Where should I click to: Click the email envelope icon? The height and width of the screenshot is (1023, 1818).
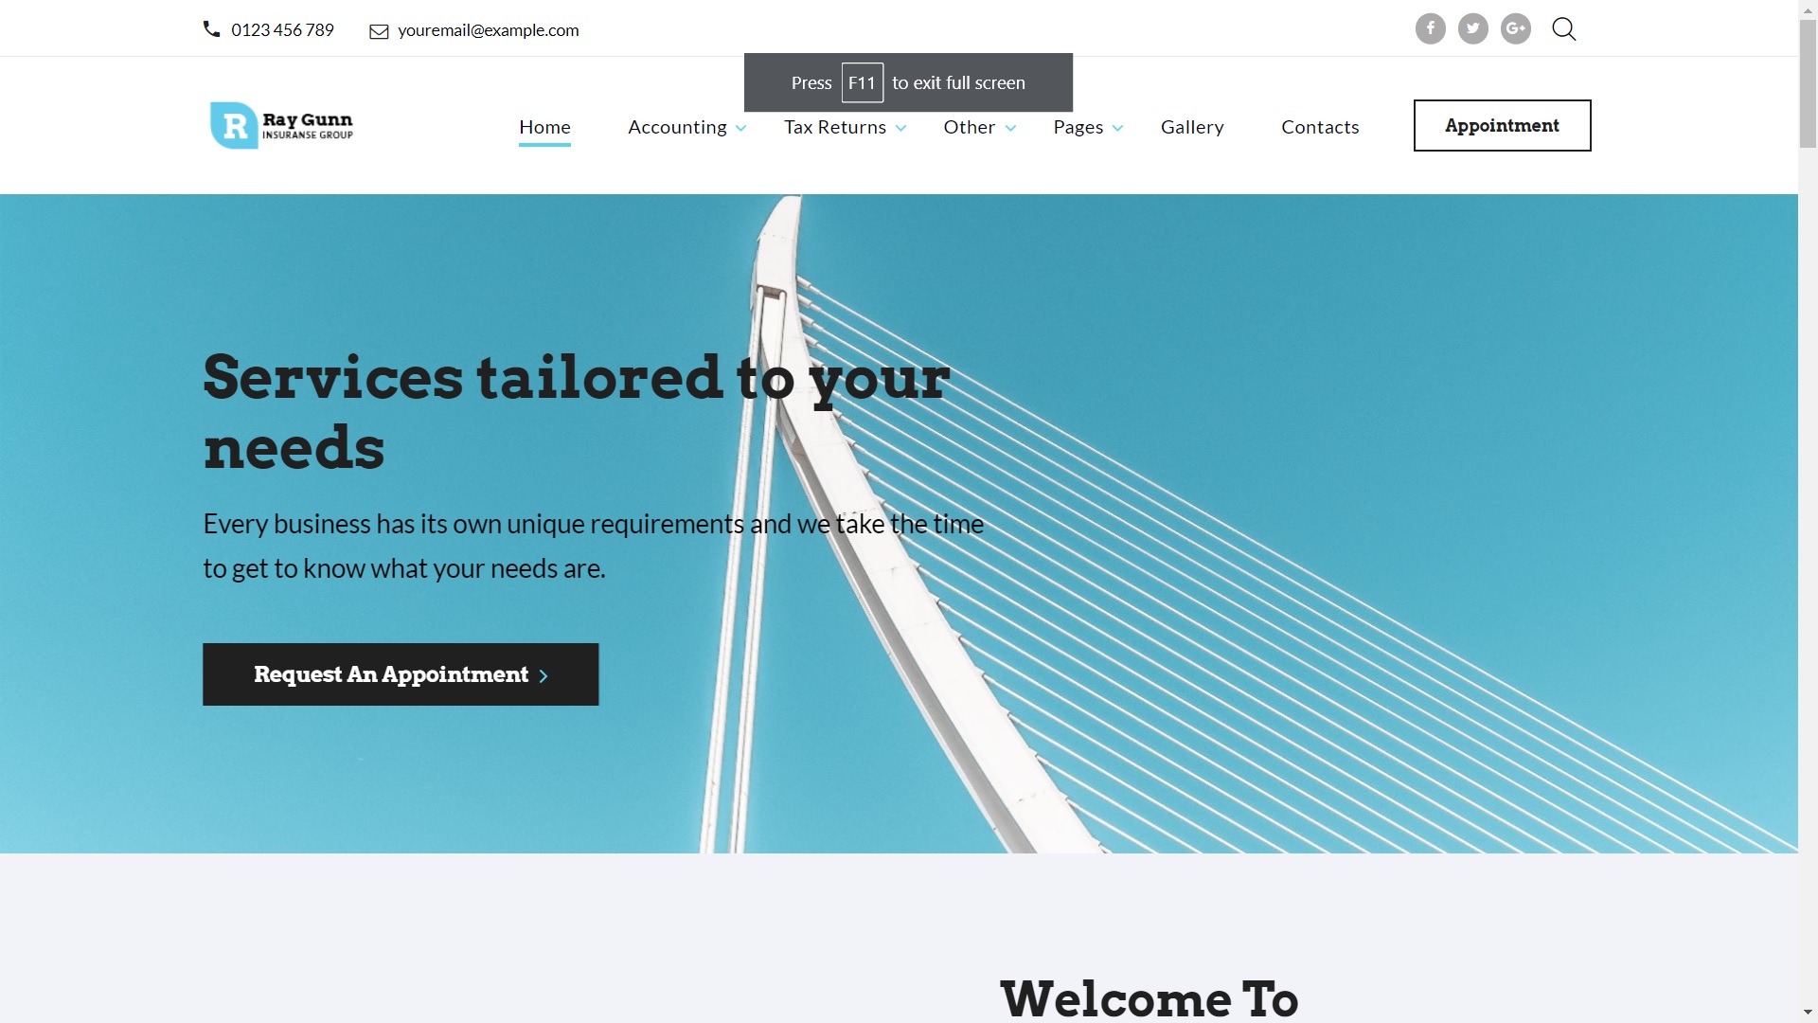(x=379, y=30)
